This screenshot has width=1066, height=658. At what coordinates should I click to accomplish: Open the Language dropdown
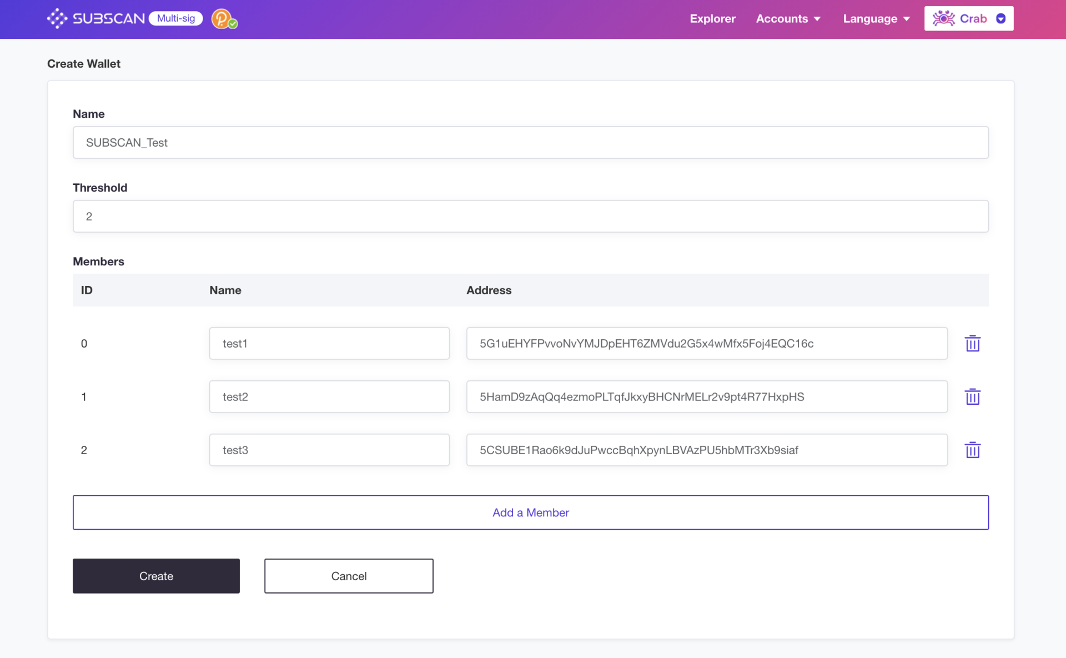pyautogui.click(x=876, y=18)
